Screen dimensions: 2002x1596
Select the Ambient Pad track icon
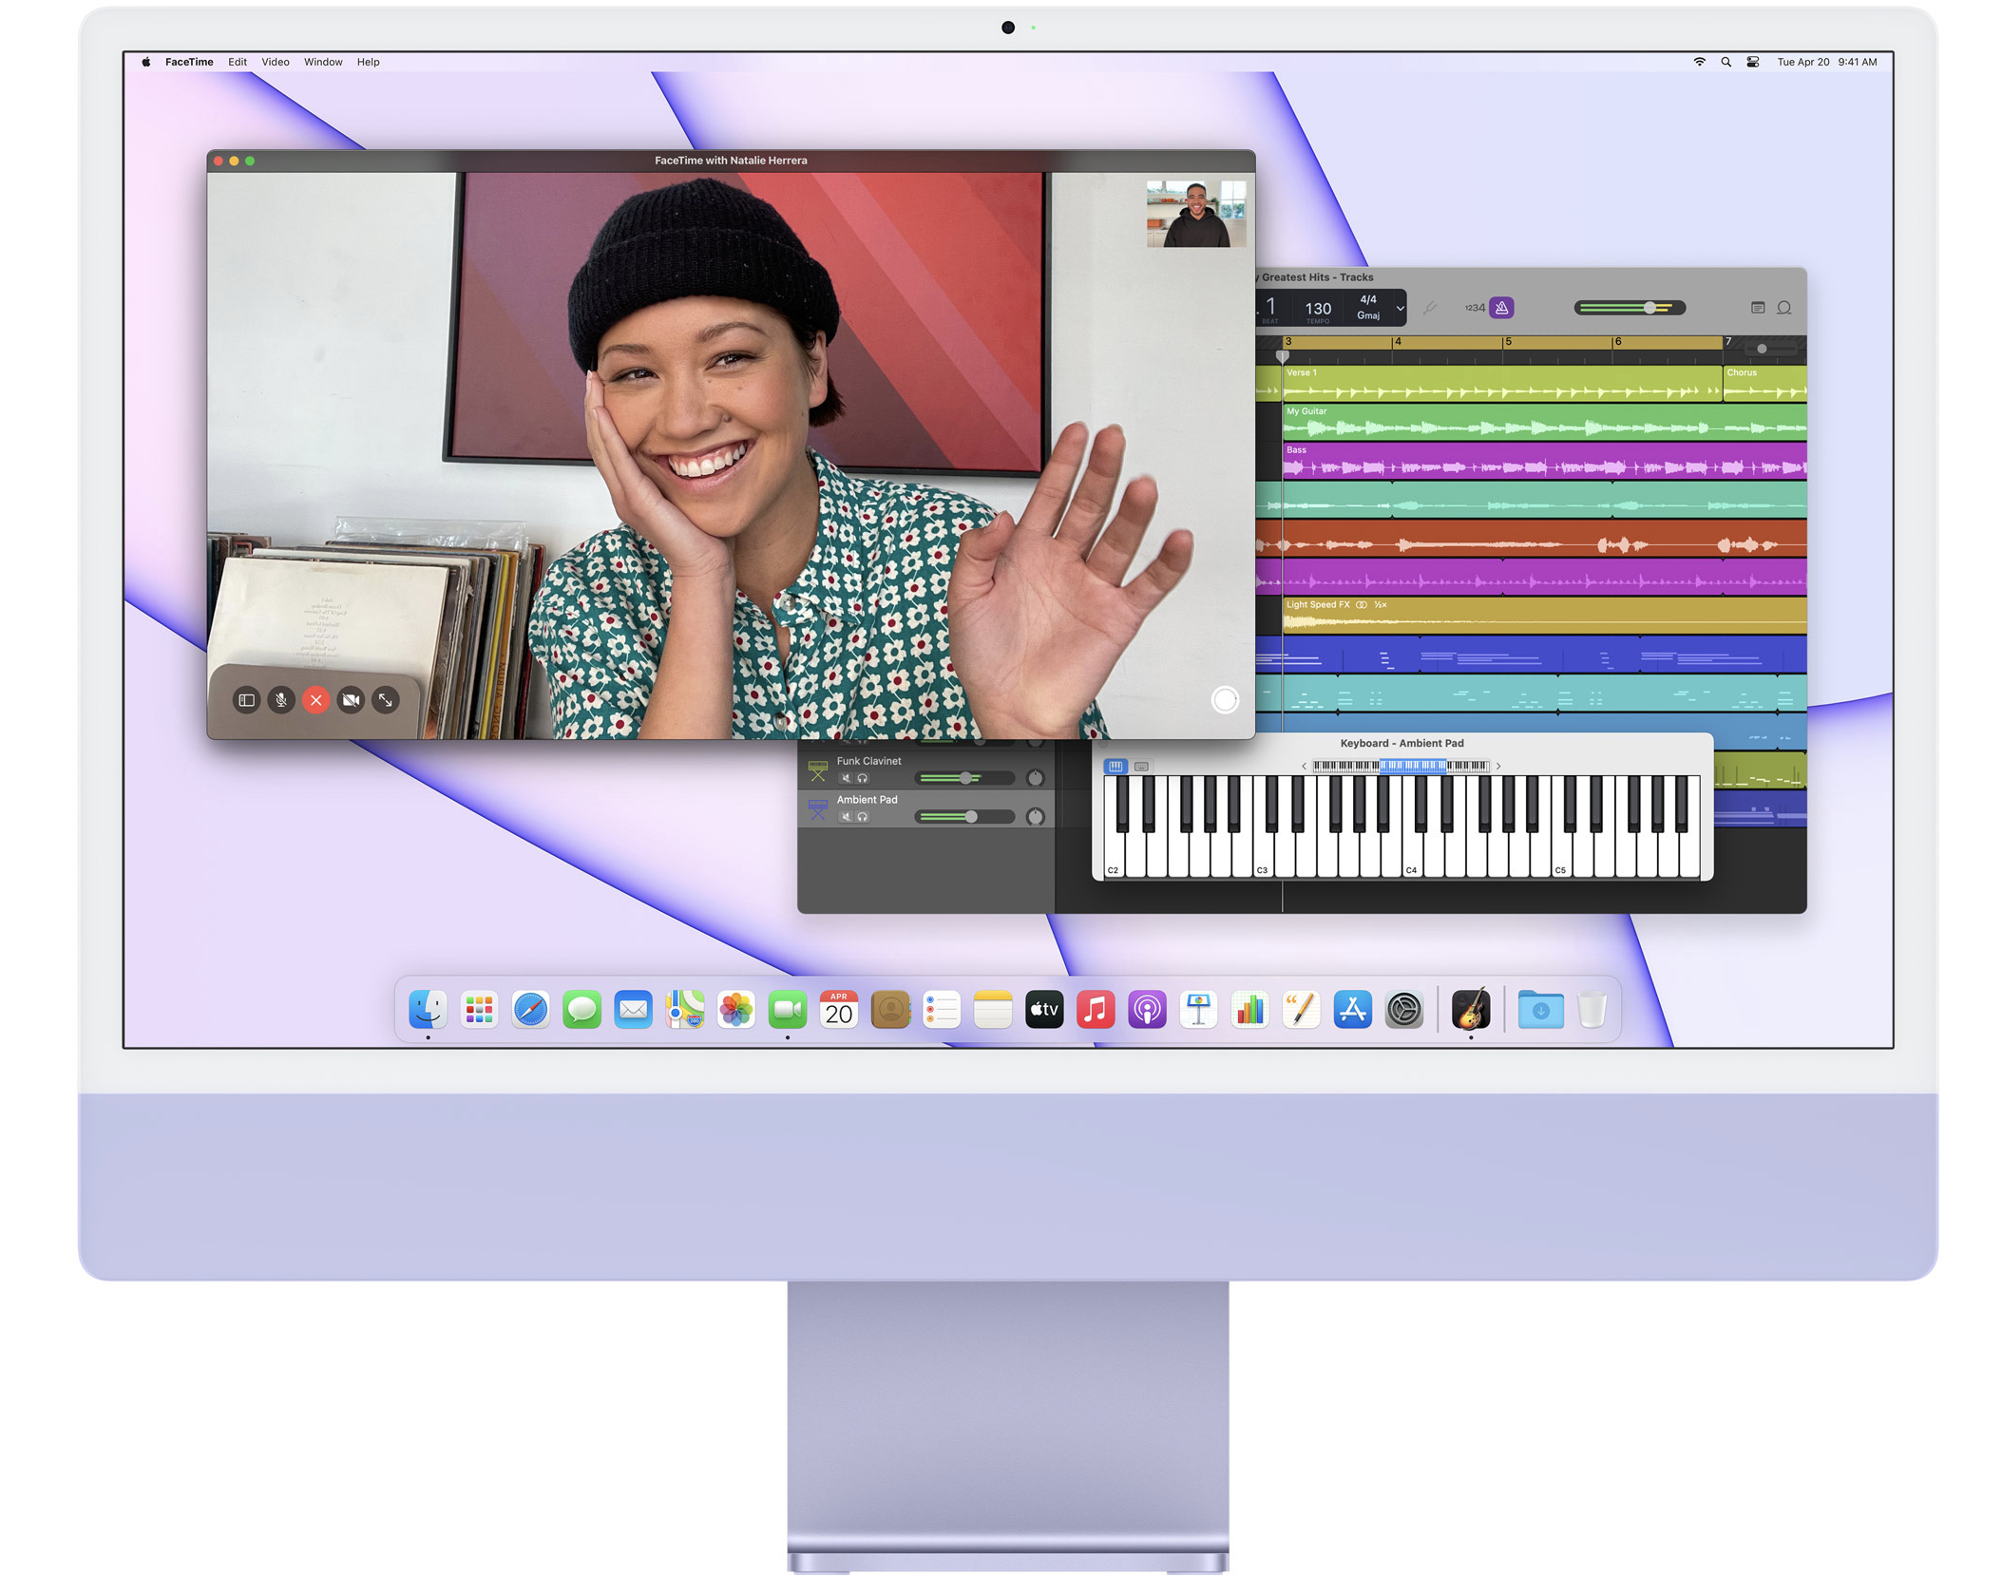(817, 809)
